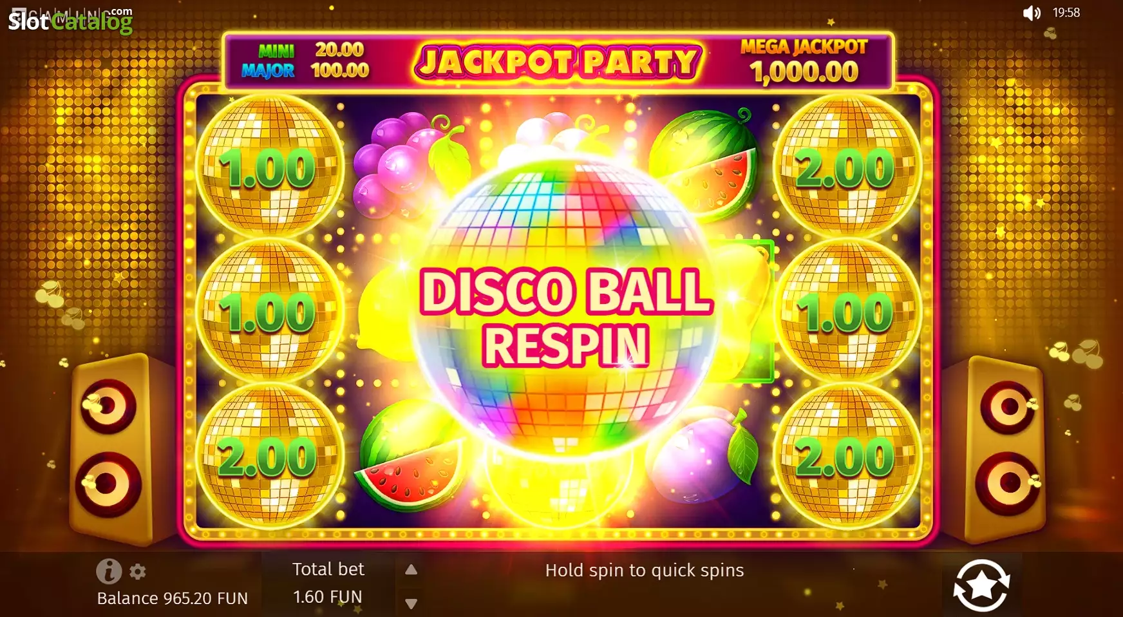The width and height of the screenshot is (1123, 617).
Task: Select bottom-left gold disco ball 2.00
Action: pos(269,457)
